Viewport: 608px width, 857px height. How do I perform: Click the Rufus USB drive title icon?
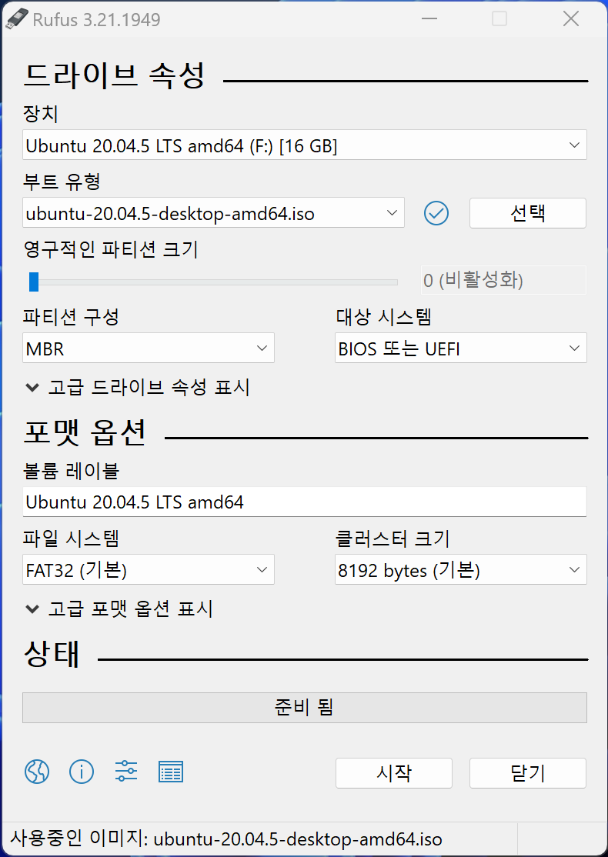click(16, 19)
